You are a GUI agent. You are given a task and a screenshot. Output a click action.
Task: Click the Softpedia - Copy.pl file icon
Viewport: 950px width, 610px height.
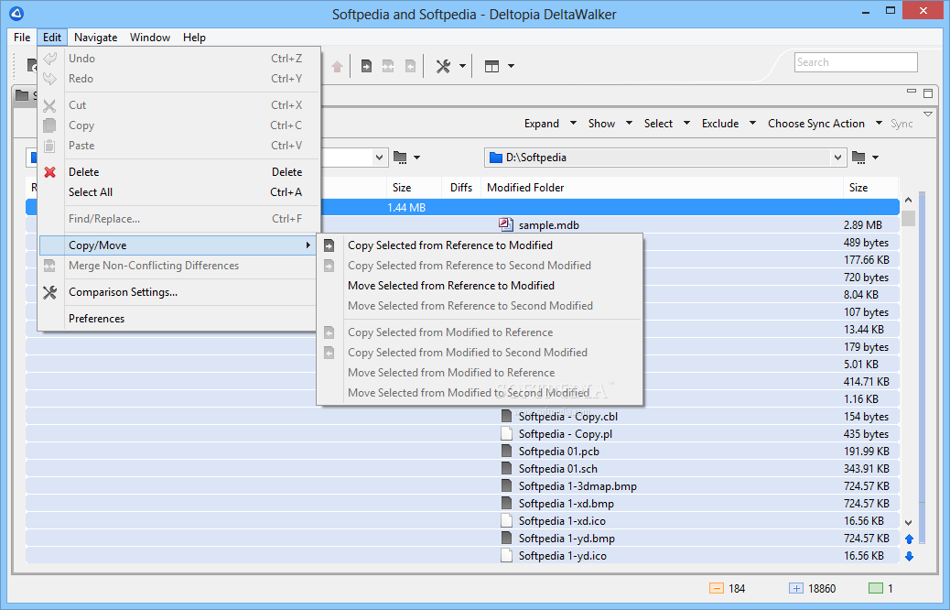[506, 433]
